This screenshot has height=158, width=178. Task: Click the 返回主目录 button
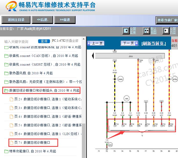[16, 20]
